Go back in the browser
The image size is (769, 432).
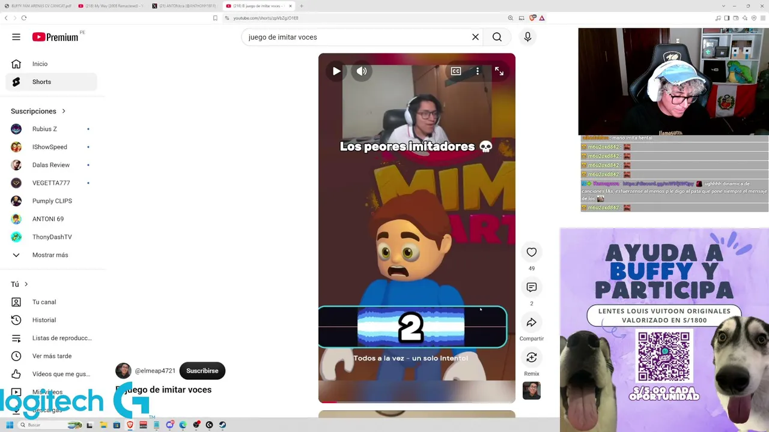(6, 18)
